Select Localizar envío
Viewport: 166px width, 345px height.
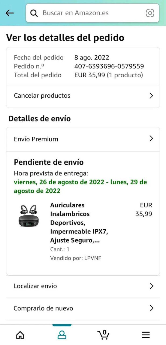[83, 286]
